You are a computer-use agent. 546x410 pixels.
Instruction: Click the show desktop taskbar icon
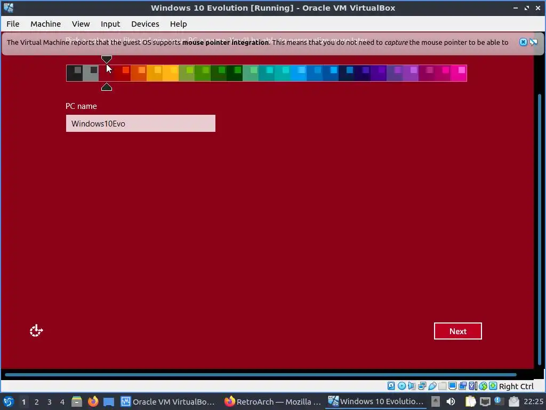pos(109,401)
